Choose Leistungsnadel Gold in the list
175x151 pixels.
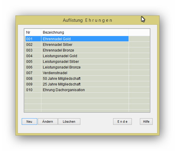click(77, 56)
